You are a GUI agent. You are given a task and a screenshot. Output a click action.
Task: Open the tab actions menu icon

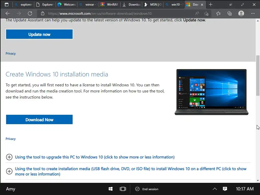[6, 5]
